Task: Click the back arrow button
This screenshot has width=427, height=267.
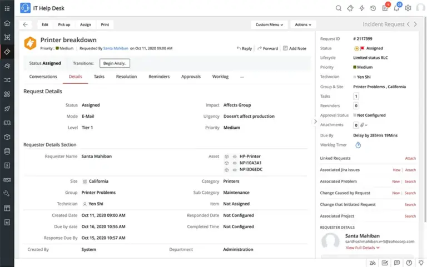Action: click(x=26, y=24)
